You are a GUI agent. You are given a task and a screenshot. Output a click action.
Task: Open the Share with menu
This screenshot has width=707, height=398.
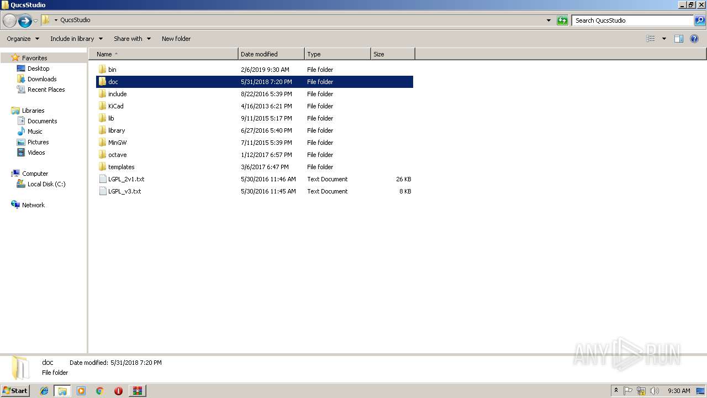coord(132,39)
